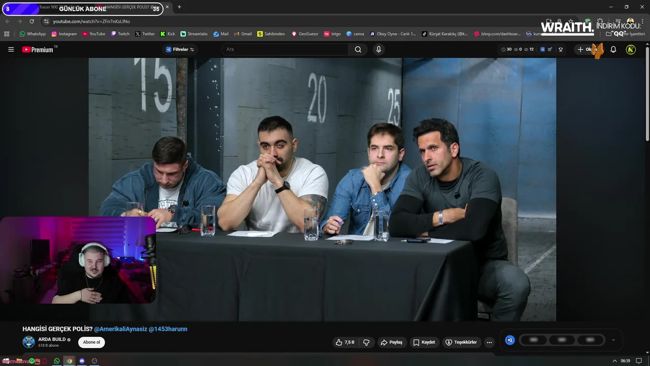This screenshot has width=650, height=366.
Task: Open canva bookmark
Action: click(355, 34)
